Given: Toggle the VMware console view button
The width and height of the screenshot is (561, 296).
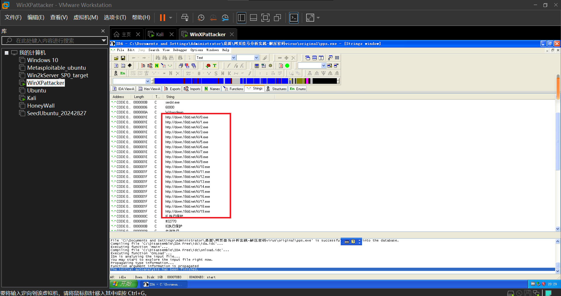Looking at the screenshot, I should pos(294,18).
